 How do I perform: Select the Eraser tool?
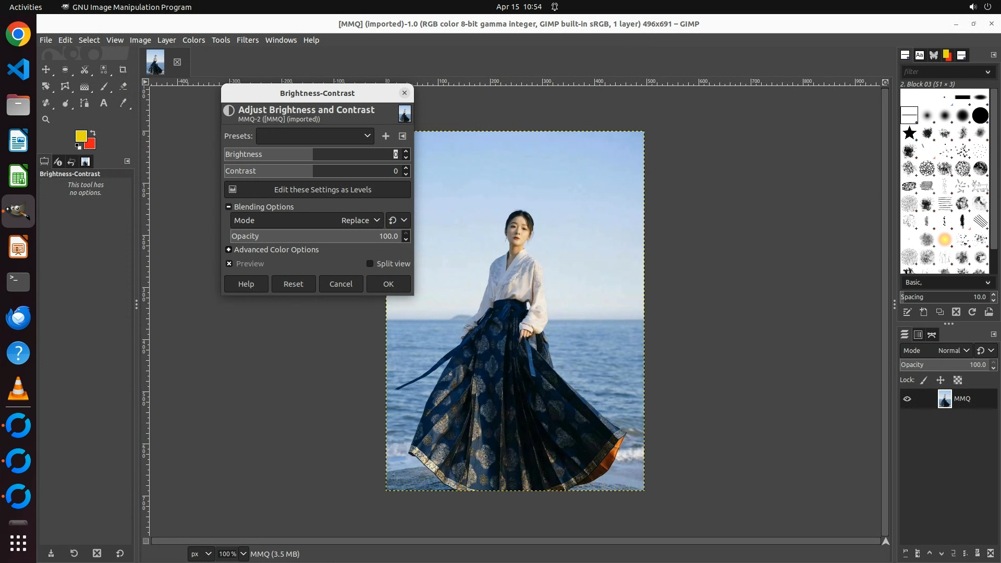(123, 87)
